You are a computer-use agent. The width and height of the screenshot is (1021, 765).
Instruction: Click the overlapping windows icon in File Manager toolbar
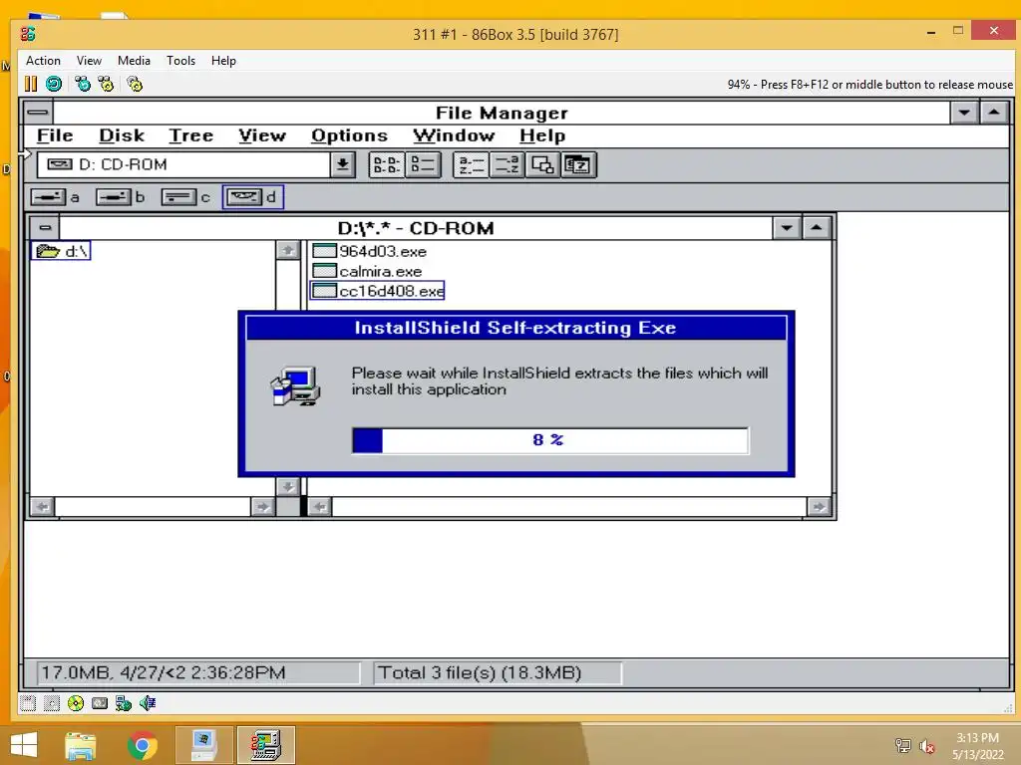(542, 164)
